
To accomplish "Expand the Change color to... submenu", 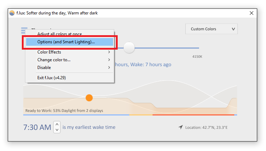I will [x=69, y=60].
